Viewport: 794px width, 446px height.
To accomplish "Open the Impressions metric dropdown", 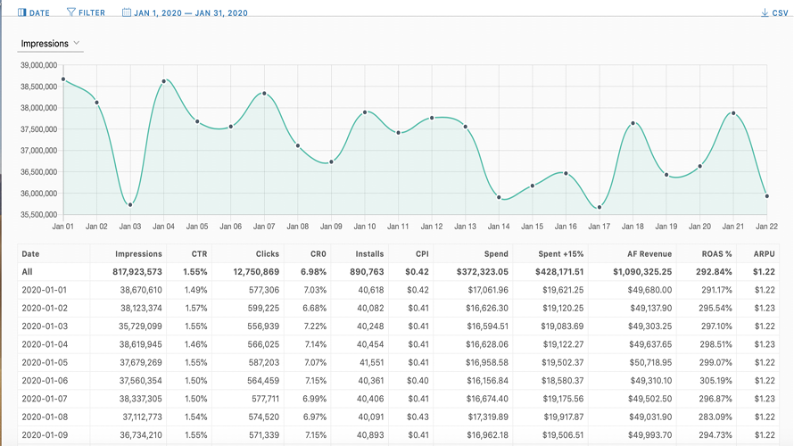I will pos(51,44).
